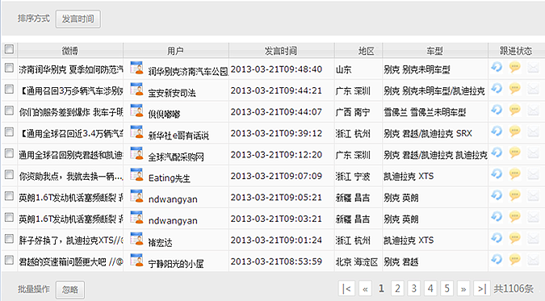Check the 【通用召回3万多辆汽车 row checkbox
This screenshot has width=545, height=301.
click(x=9, y=90)
